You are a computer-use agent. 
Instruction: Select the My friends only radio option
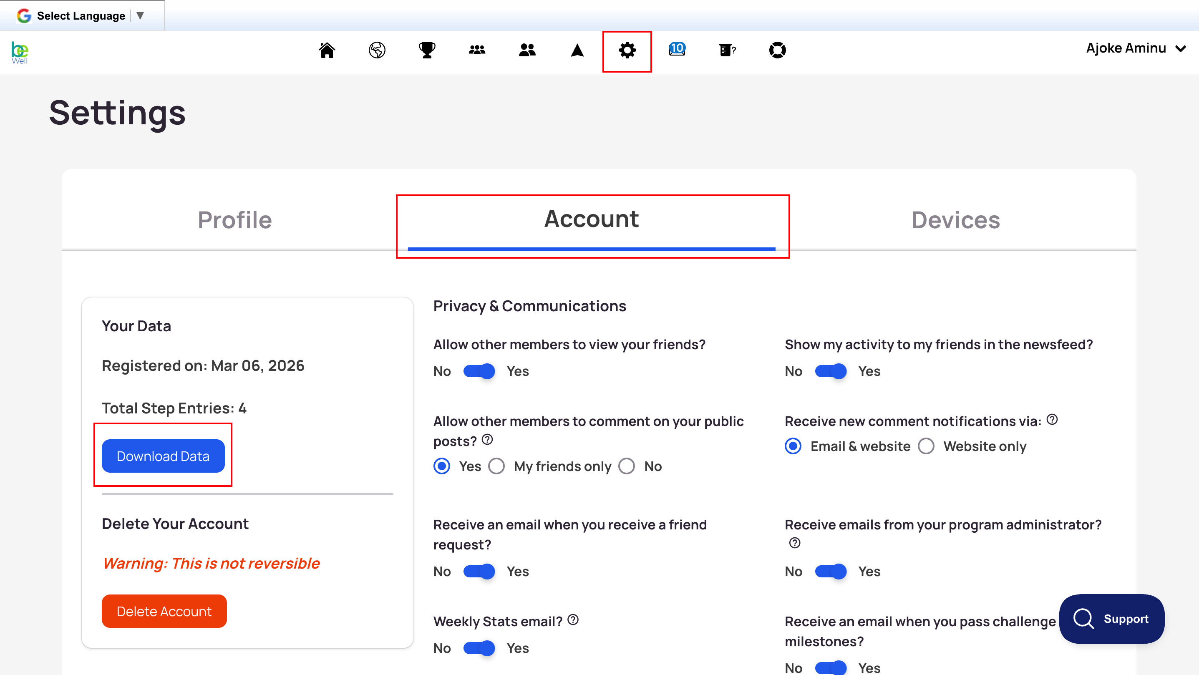(x=496, y=466)
